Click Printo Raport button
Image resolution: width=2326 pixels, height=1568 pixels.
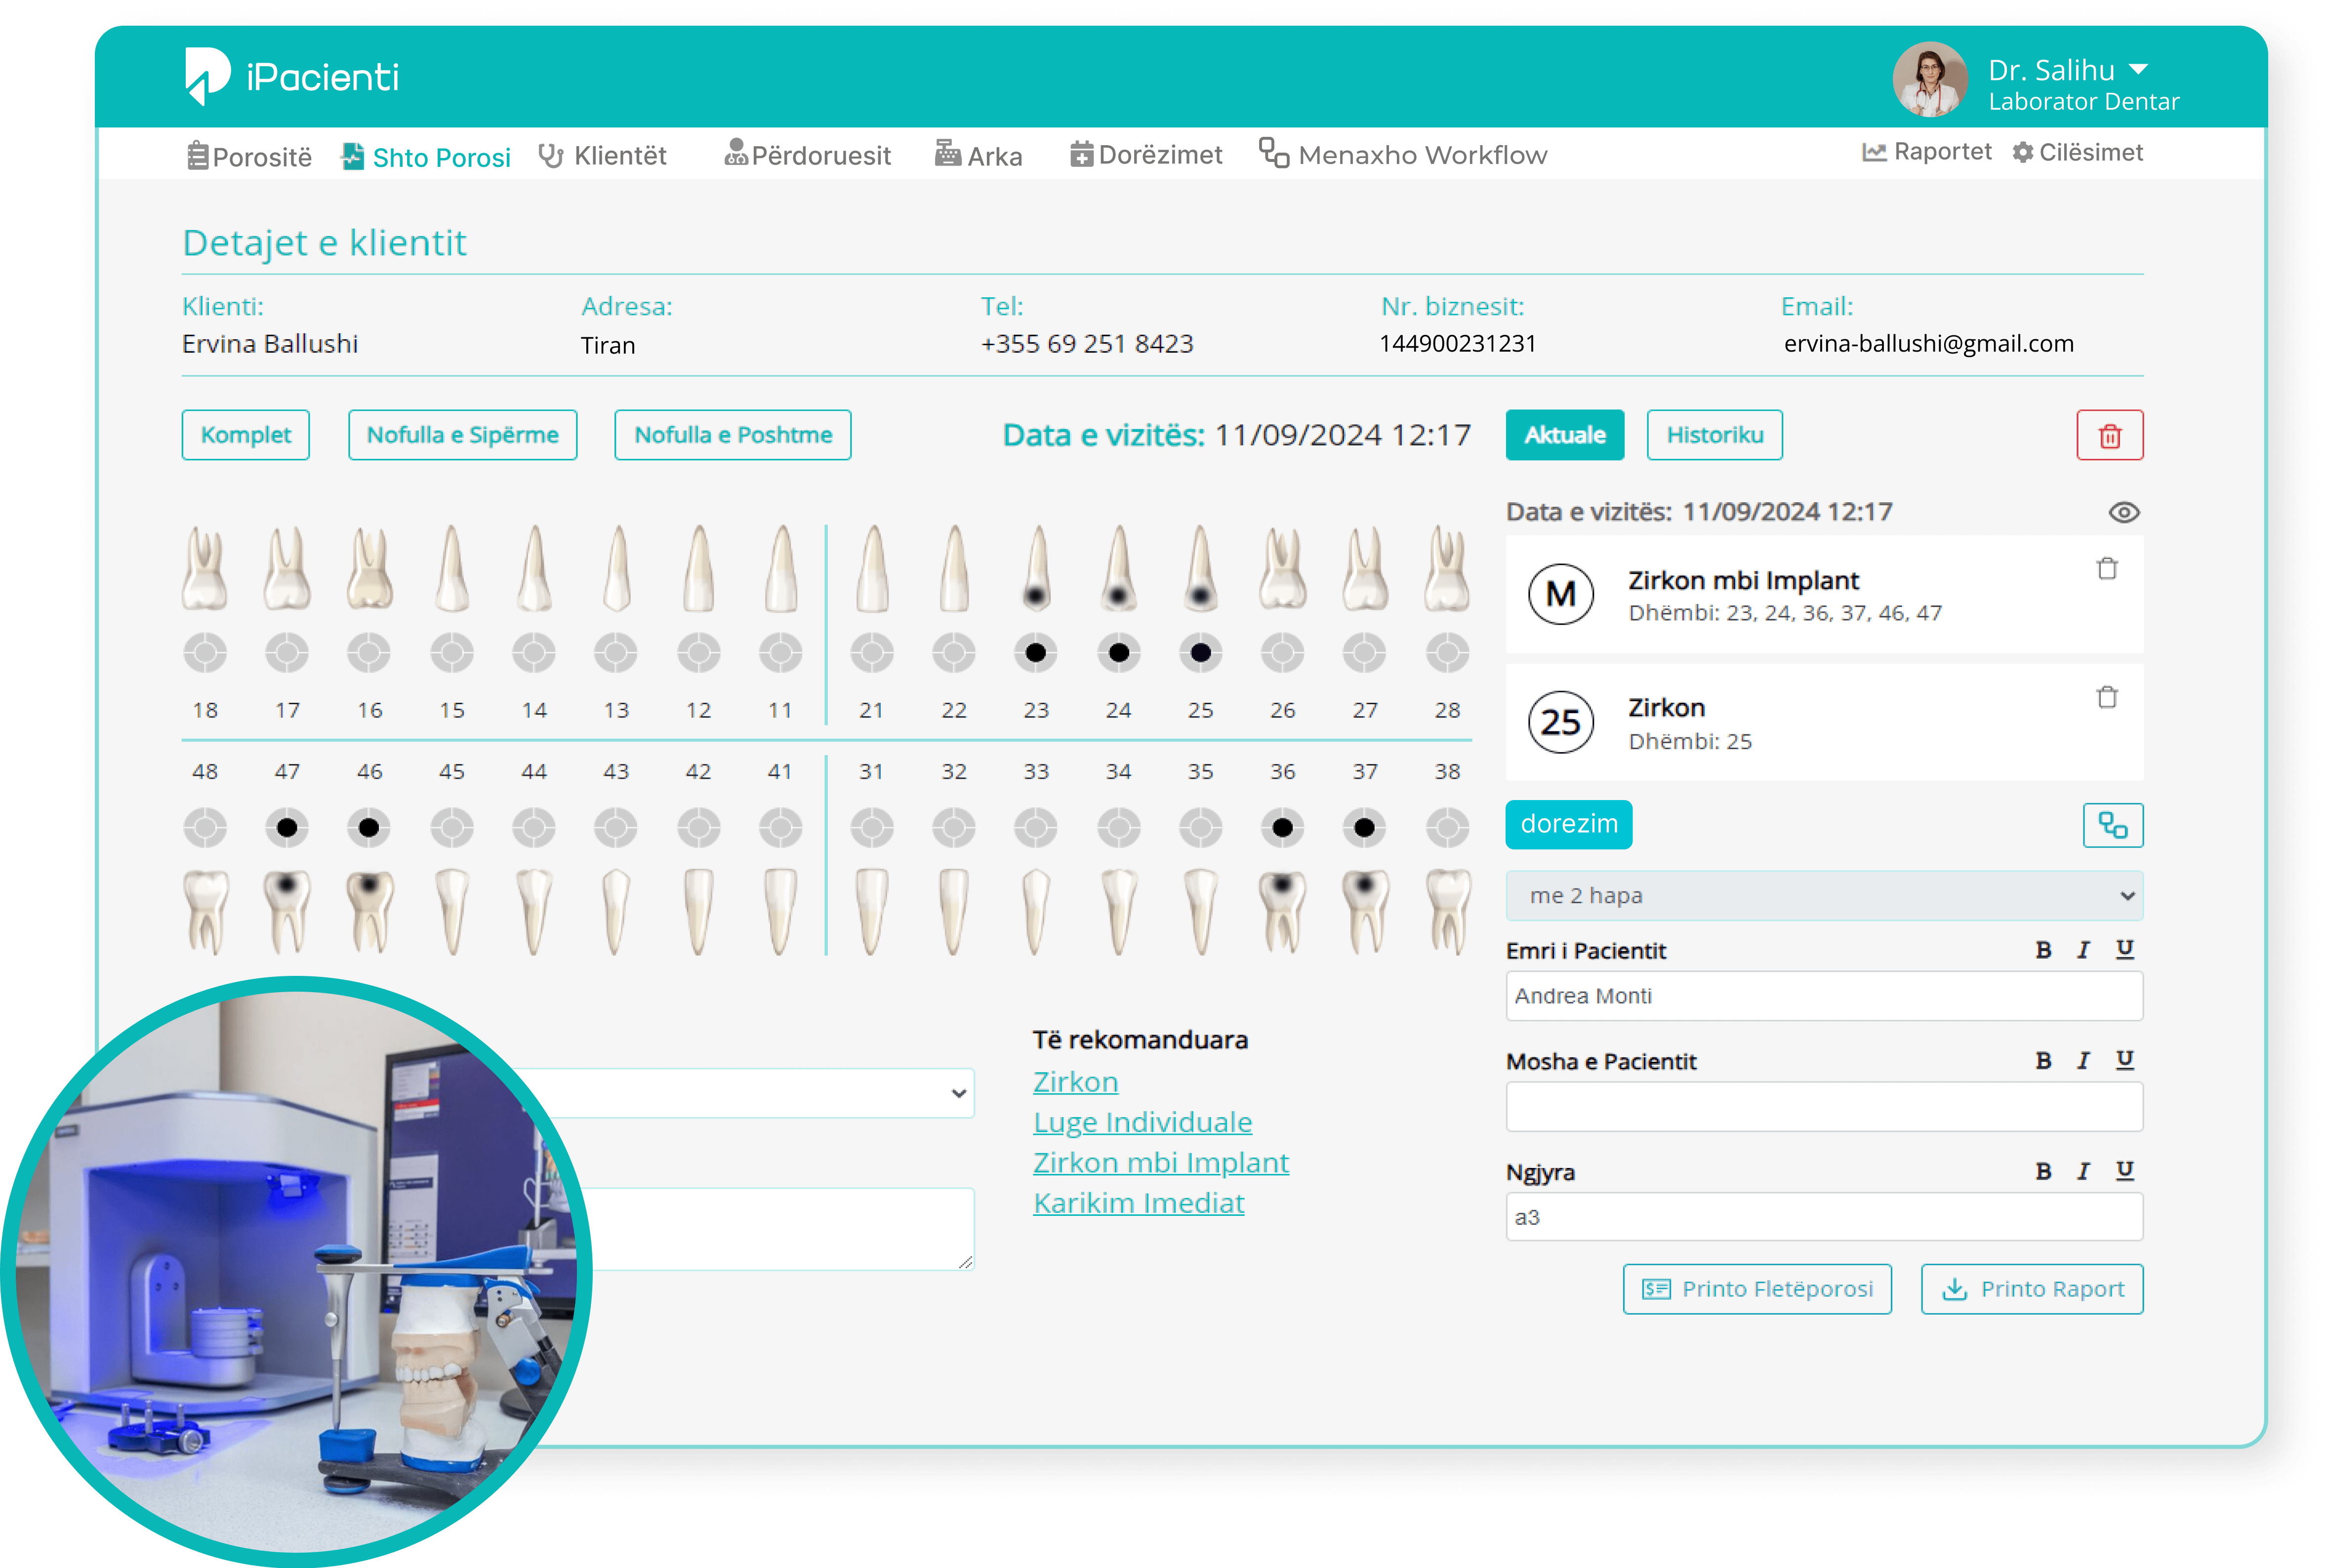[2031, 1289]
